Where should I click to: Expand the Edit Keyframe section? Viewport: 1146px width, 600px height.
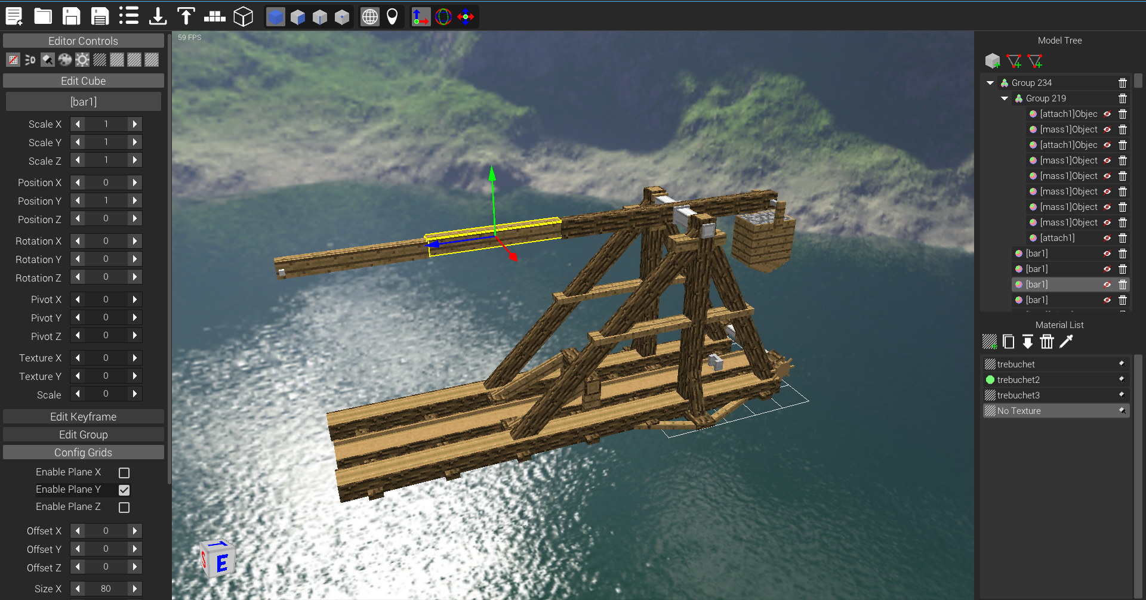[x=84, y=416]
